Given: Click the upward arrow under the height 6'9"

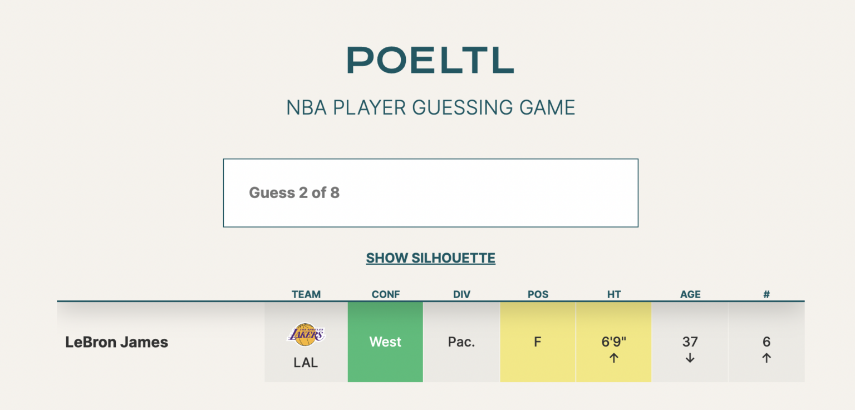Looking at the screenshot, I should pyautogui.click(x=613, y=358).
